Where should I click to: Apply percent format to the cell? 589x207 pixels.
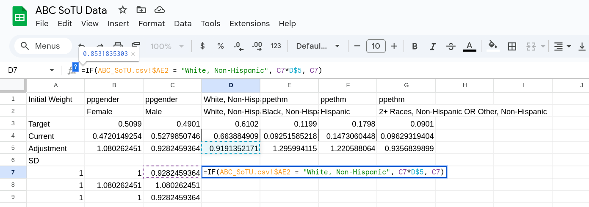tap(220, 46)
